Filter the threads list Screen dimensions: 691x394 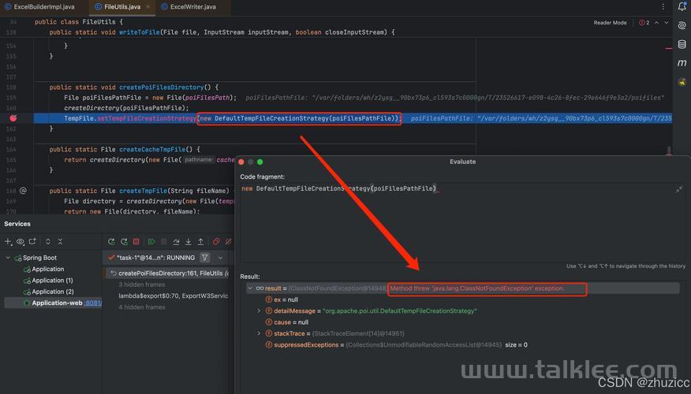[204, 258]
